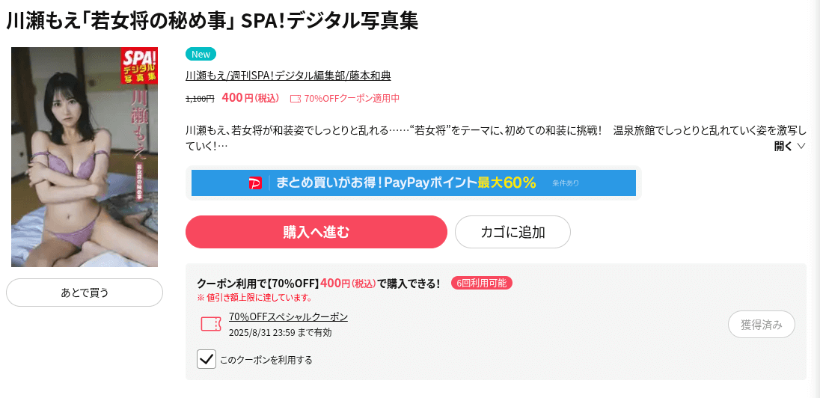Click the 獲得済み coupon button
820x398 pixels.
762,324
